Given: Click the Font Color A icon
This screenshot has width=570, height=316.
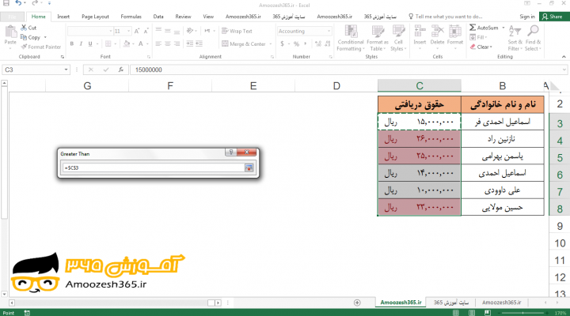Looking at the screenshot, I should click(141, 44).
